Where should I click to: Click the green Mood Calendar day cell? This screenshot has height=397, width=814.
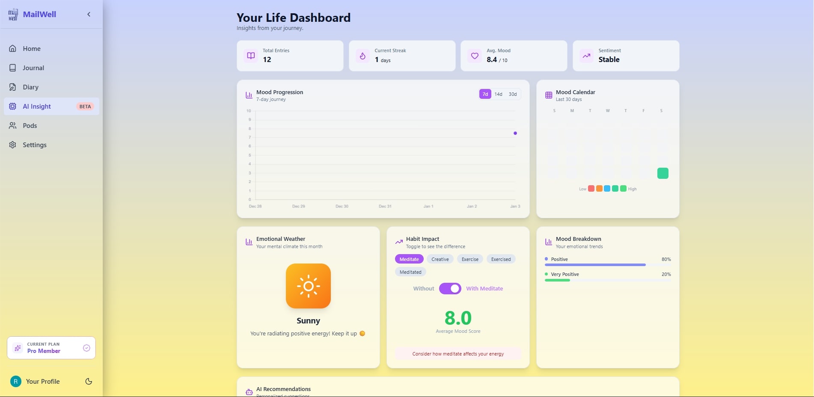662,173
